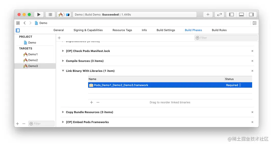The height and width of the screenshot is (146, 273).
Task: Click the code review arrows button
Action: coord(219,15)
